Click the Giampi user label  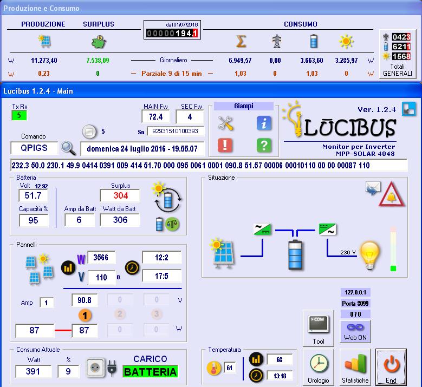244,106
